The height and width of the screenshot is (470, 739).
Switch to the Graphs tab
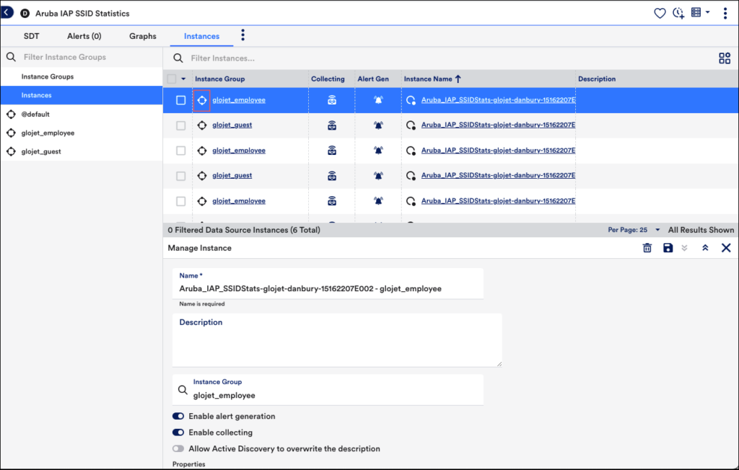(143, 36)
